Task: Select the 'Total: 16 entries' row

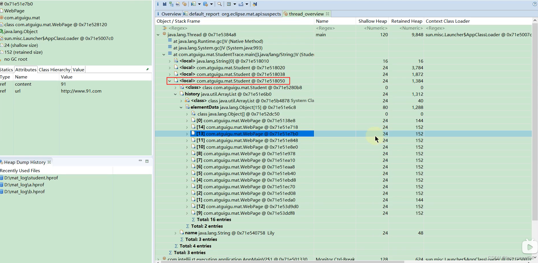Action: click(214, 220)
